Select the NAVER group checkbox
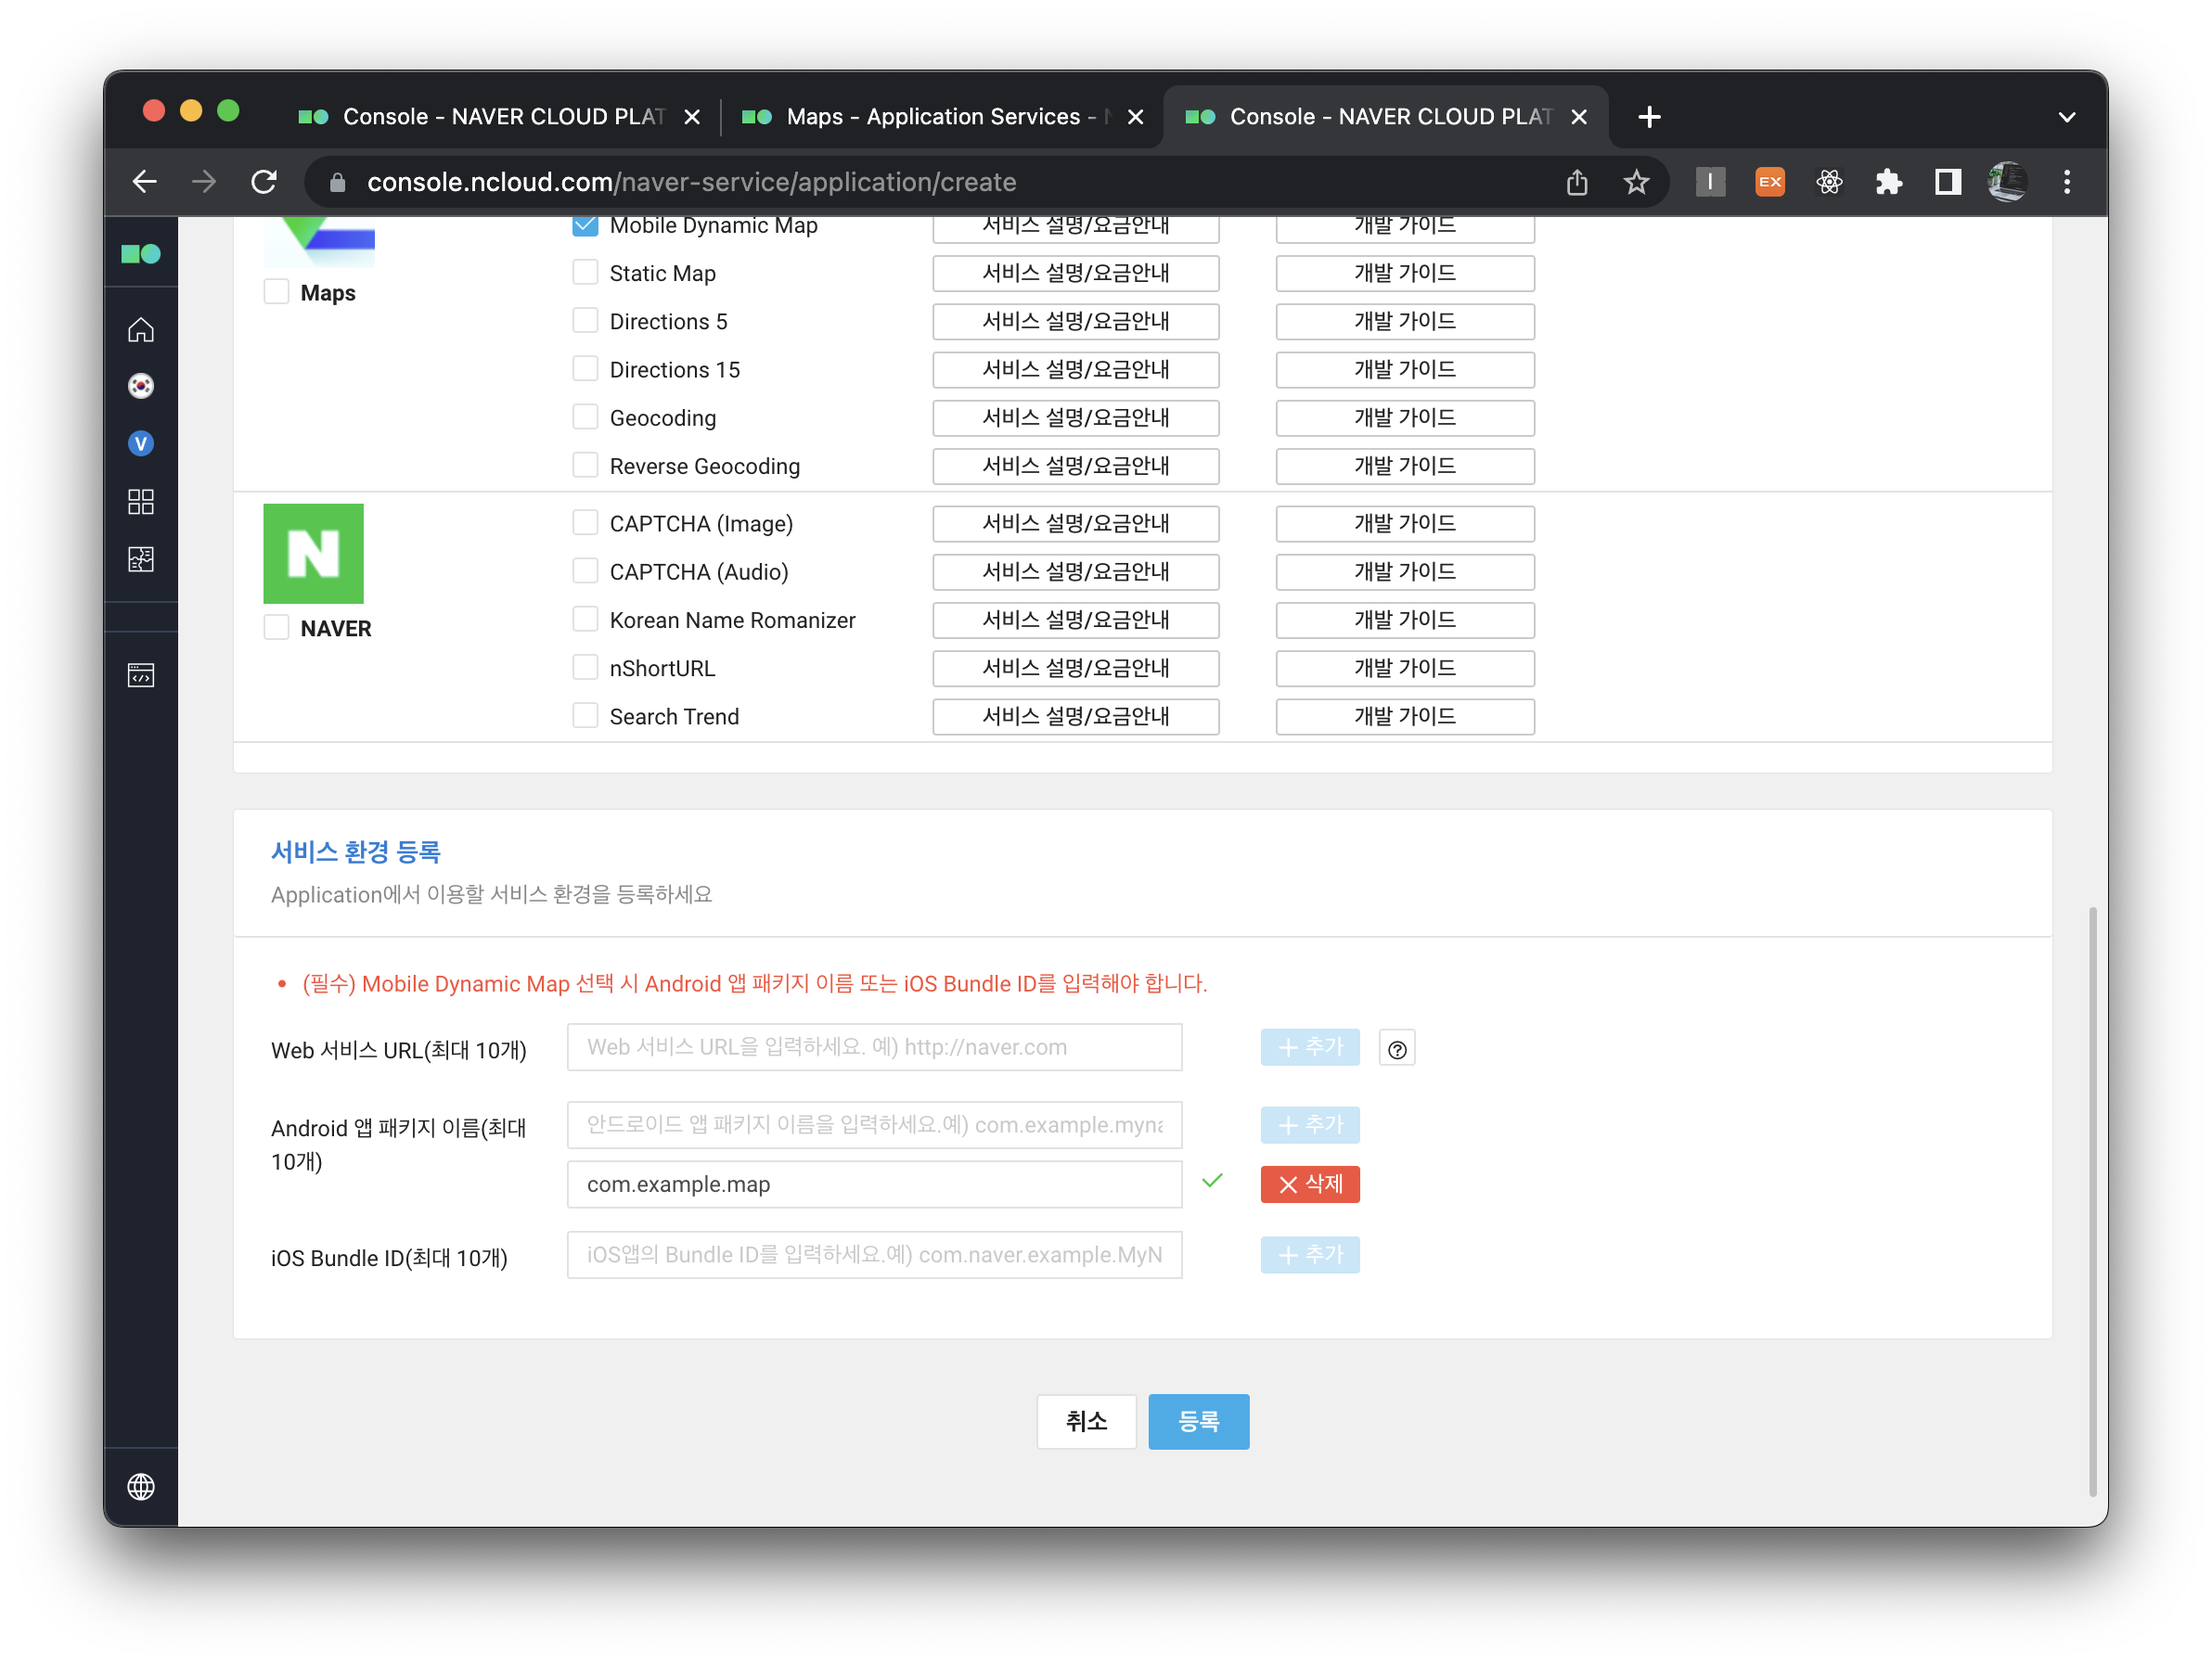This screenshot has height=1664, width=2212. click(277, 628)
